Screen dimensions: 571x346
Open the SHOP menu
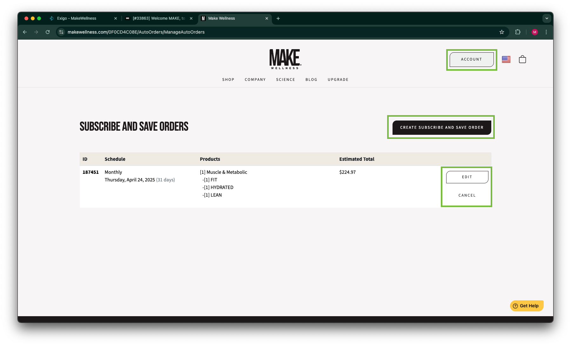228,80
